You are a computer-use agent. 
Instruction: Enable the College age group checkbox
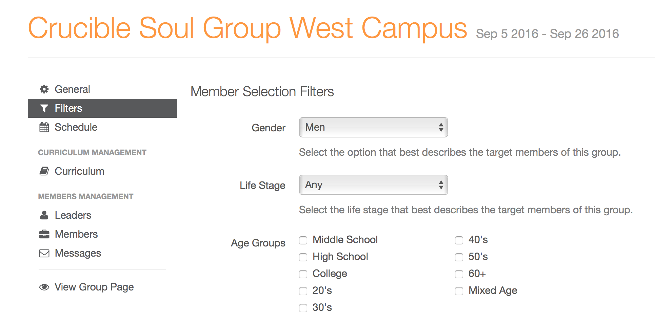303,274
